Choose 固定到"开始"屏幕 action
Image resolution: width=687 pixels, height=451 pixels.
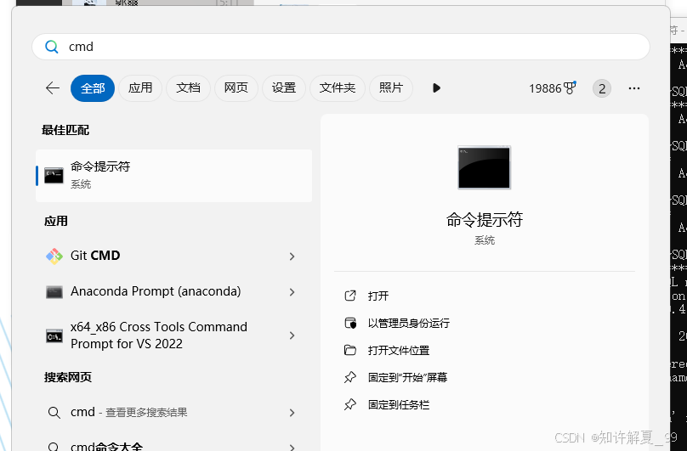407,377
